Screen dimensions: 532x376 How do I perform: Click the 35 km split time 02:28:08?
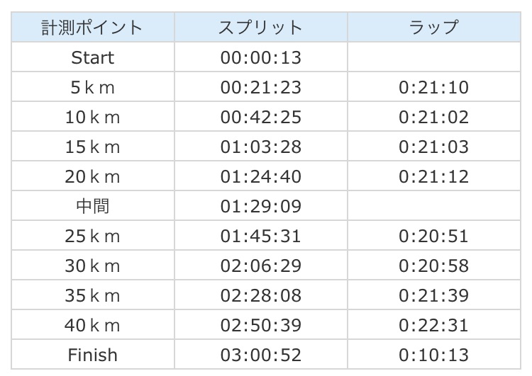pos(260,295)
